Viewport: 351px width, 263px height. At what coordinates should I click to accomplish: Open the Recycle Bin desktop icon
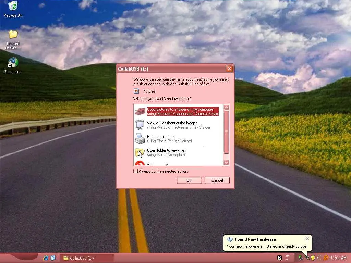pos(13,9)
